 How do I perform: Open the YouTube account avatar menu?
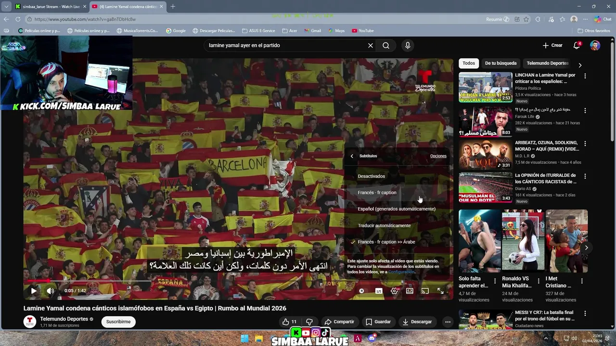click(x=595, y=45)
